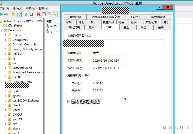
Task: Click the INTEST OU folder icon
Action: tap(9, 54)
